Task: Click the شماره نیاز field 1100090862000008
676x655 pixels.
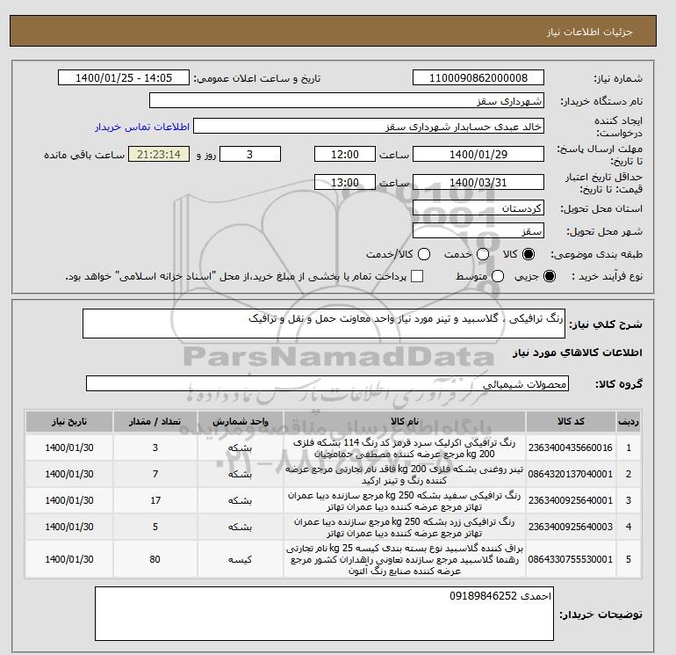Action: tap(478, 77)
